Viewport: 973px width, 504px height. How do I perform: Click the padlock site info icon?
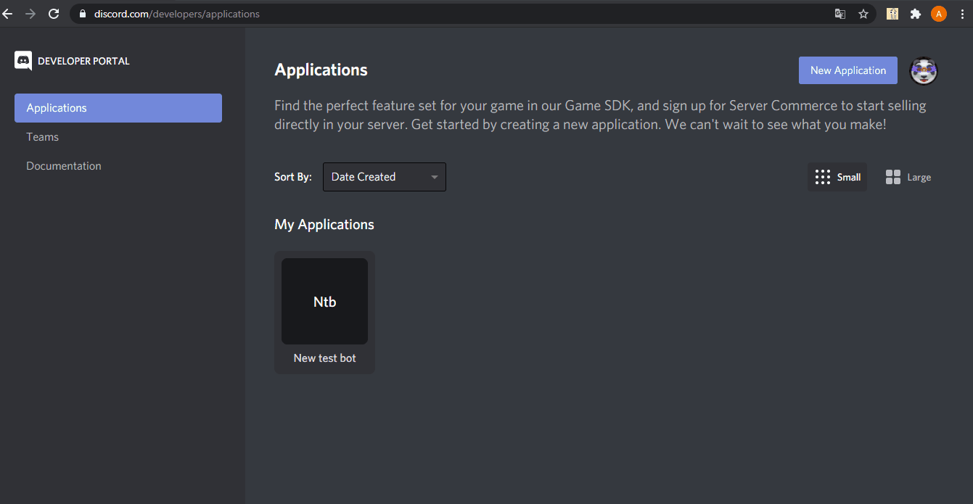tap(81, 14)
